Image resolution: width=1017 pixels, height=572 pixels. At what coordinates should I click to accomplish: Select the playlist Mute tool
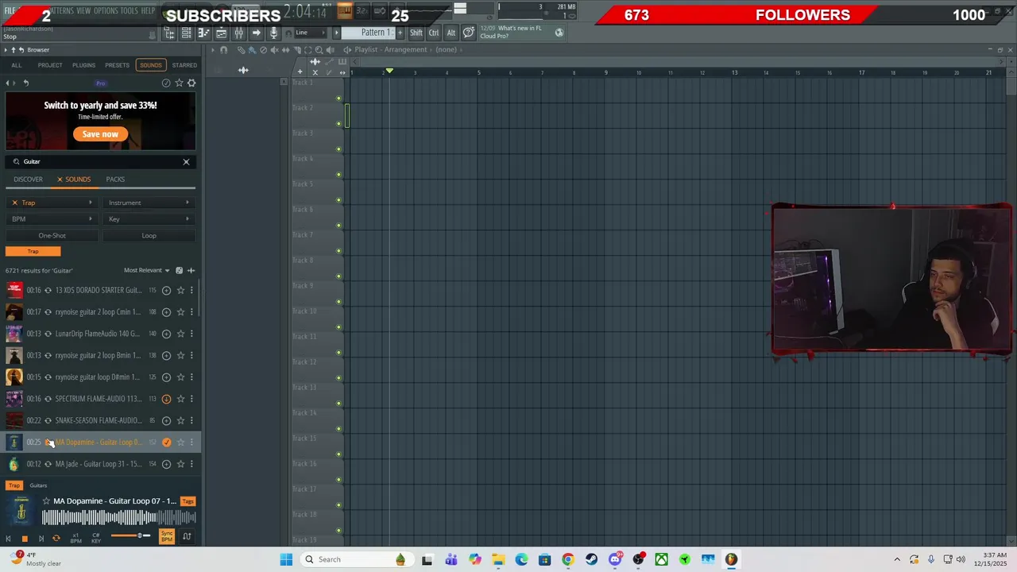click(275, 50)
